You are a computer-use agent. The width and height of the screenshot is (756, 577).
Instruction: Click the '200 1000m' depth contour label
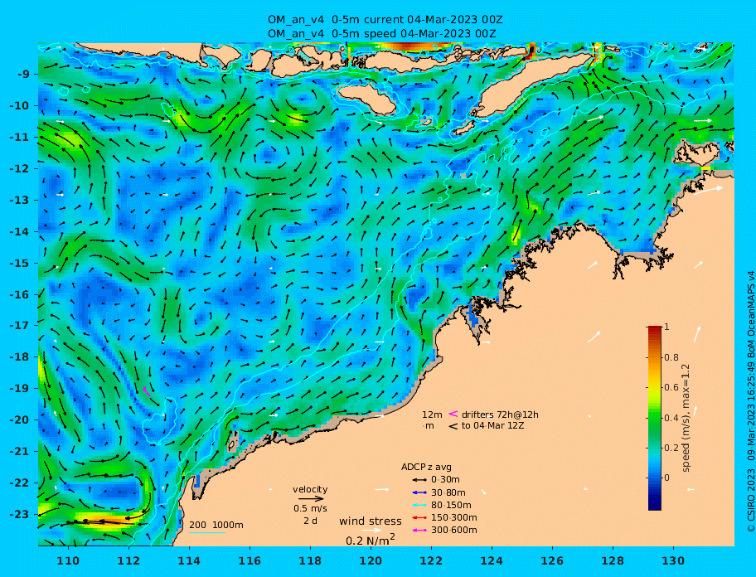click(x=216, y=525)
